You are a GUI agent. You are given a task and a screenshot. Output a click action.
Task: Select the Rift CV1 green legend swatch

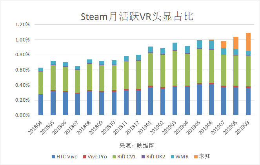(x=114, y=157)
